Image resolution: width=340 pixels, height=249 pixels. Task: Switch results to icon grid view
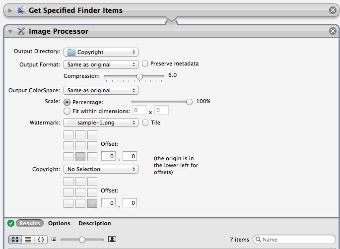coord(15,240)
